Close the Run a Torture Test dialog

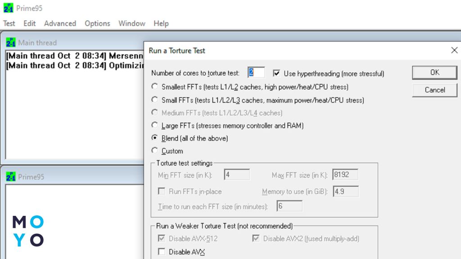pos(454,50)
